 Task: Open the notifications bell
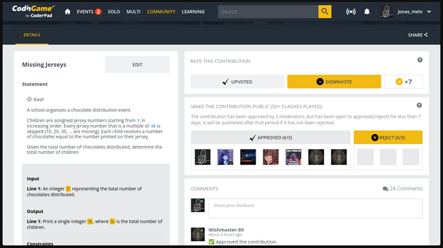[367, 12]
